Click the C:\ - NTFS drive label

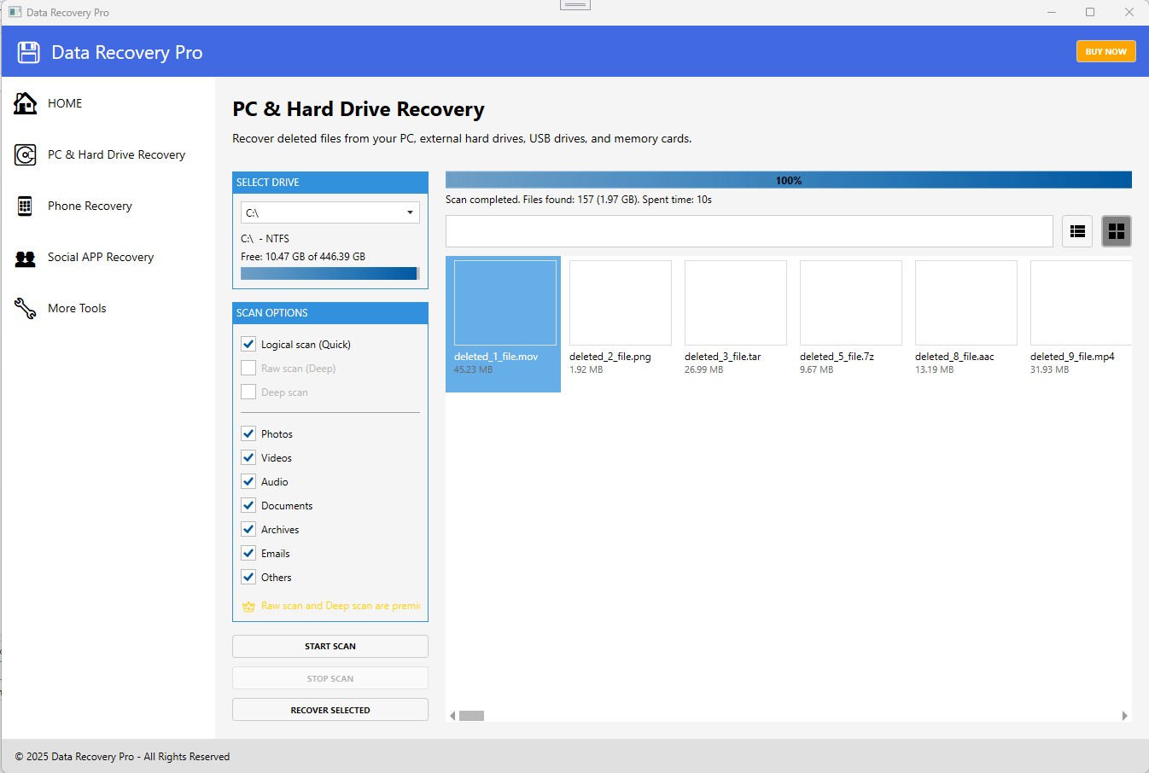(x=265, y=239)
